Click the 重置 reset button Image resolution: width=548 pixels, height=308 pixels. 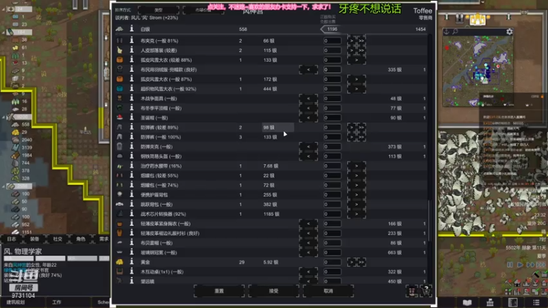(x=219, y=291)
